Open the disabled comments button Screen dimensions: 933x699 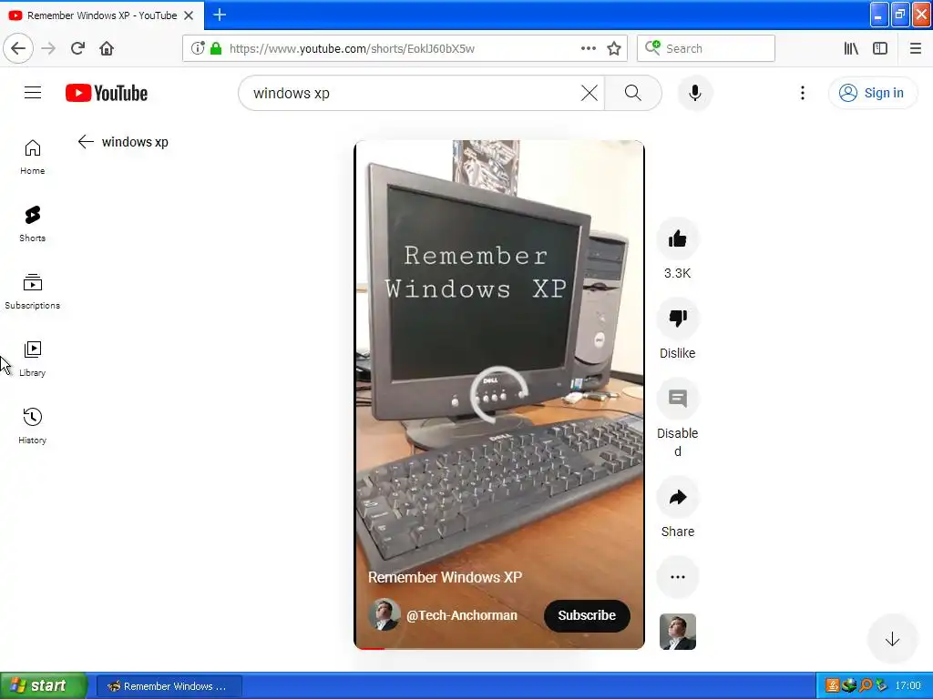pos(677,399)
